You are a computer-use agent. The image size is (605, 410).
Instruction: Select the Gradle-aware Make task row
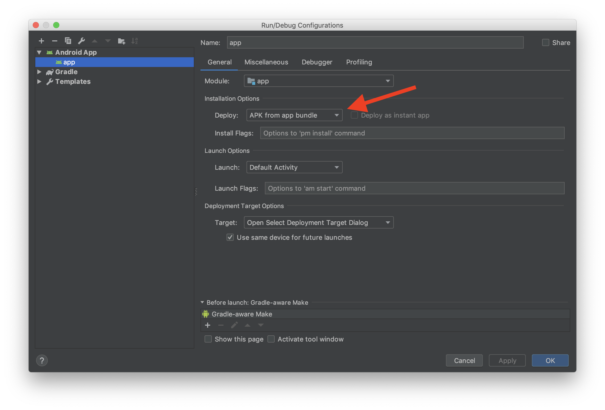(x=385, y=314)
